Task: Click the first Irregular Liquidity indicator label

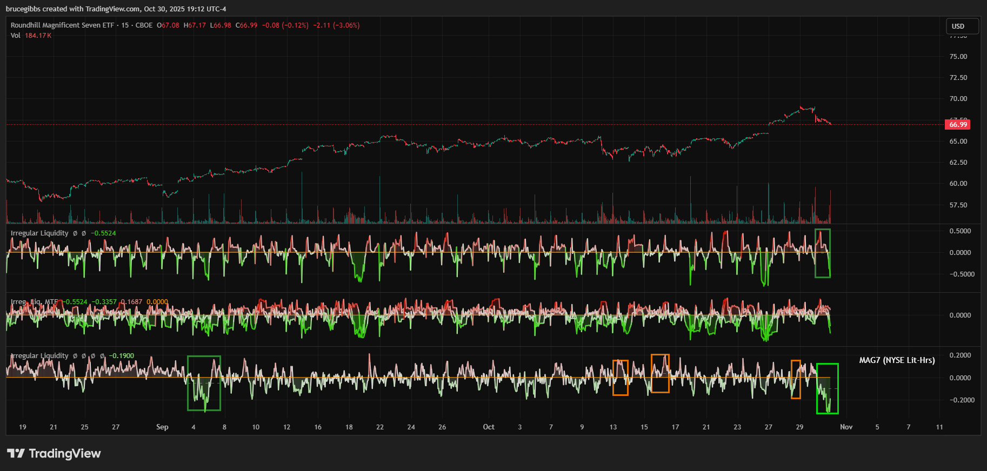Action: click(39, 233)
